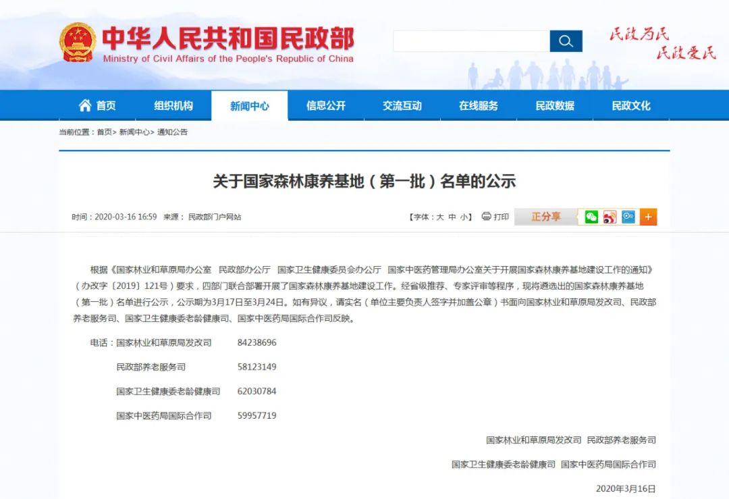Click the printer icon

coord(486,216)
